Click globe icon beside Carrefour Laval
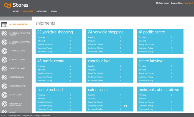 (x=4, y=69)
